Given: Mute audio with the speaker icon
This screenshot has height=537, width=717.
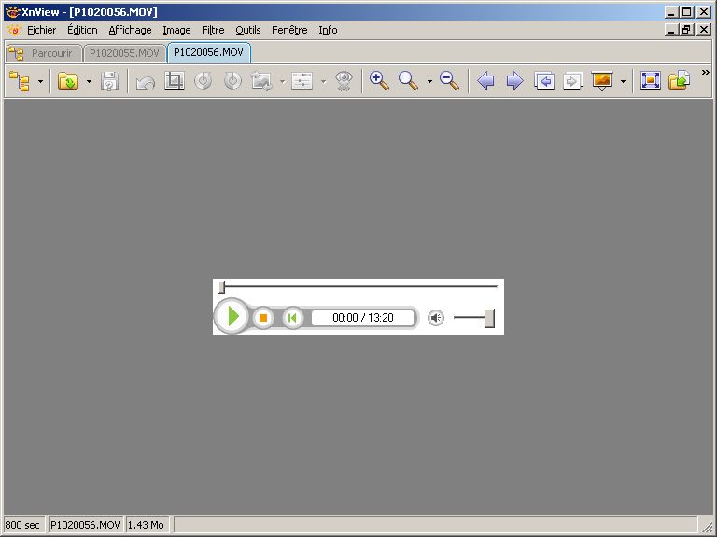Looking at the screenshot, I should (436, 317).
